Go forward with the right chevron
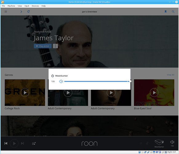This screenshot has width=179, height=154. point(21,11)
